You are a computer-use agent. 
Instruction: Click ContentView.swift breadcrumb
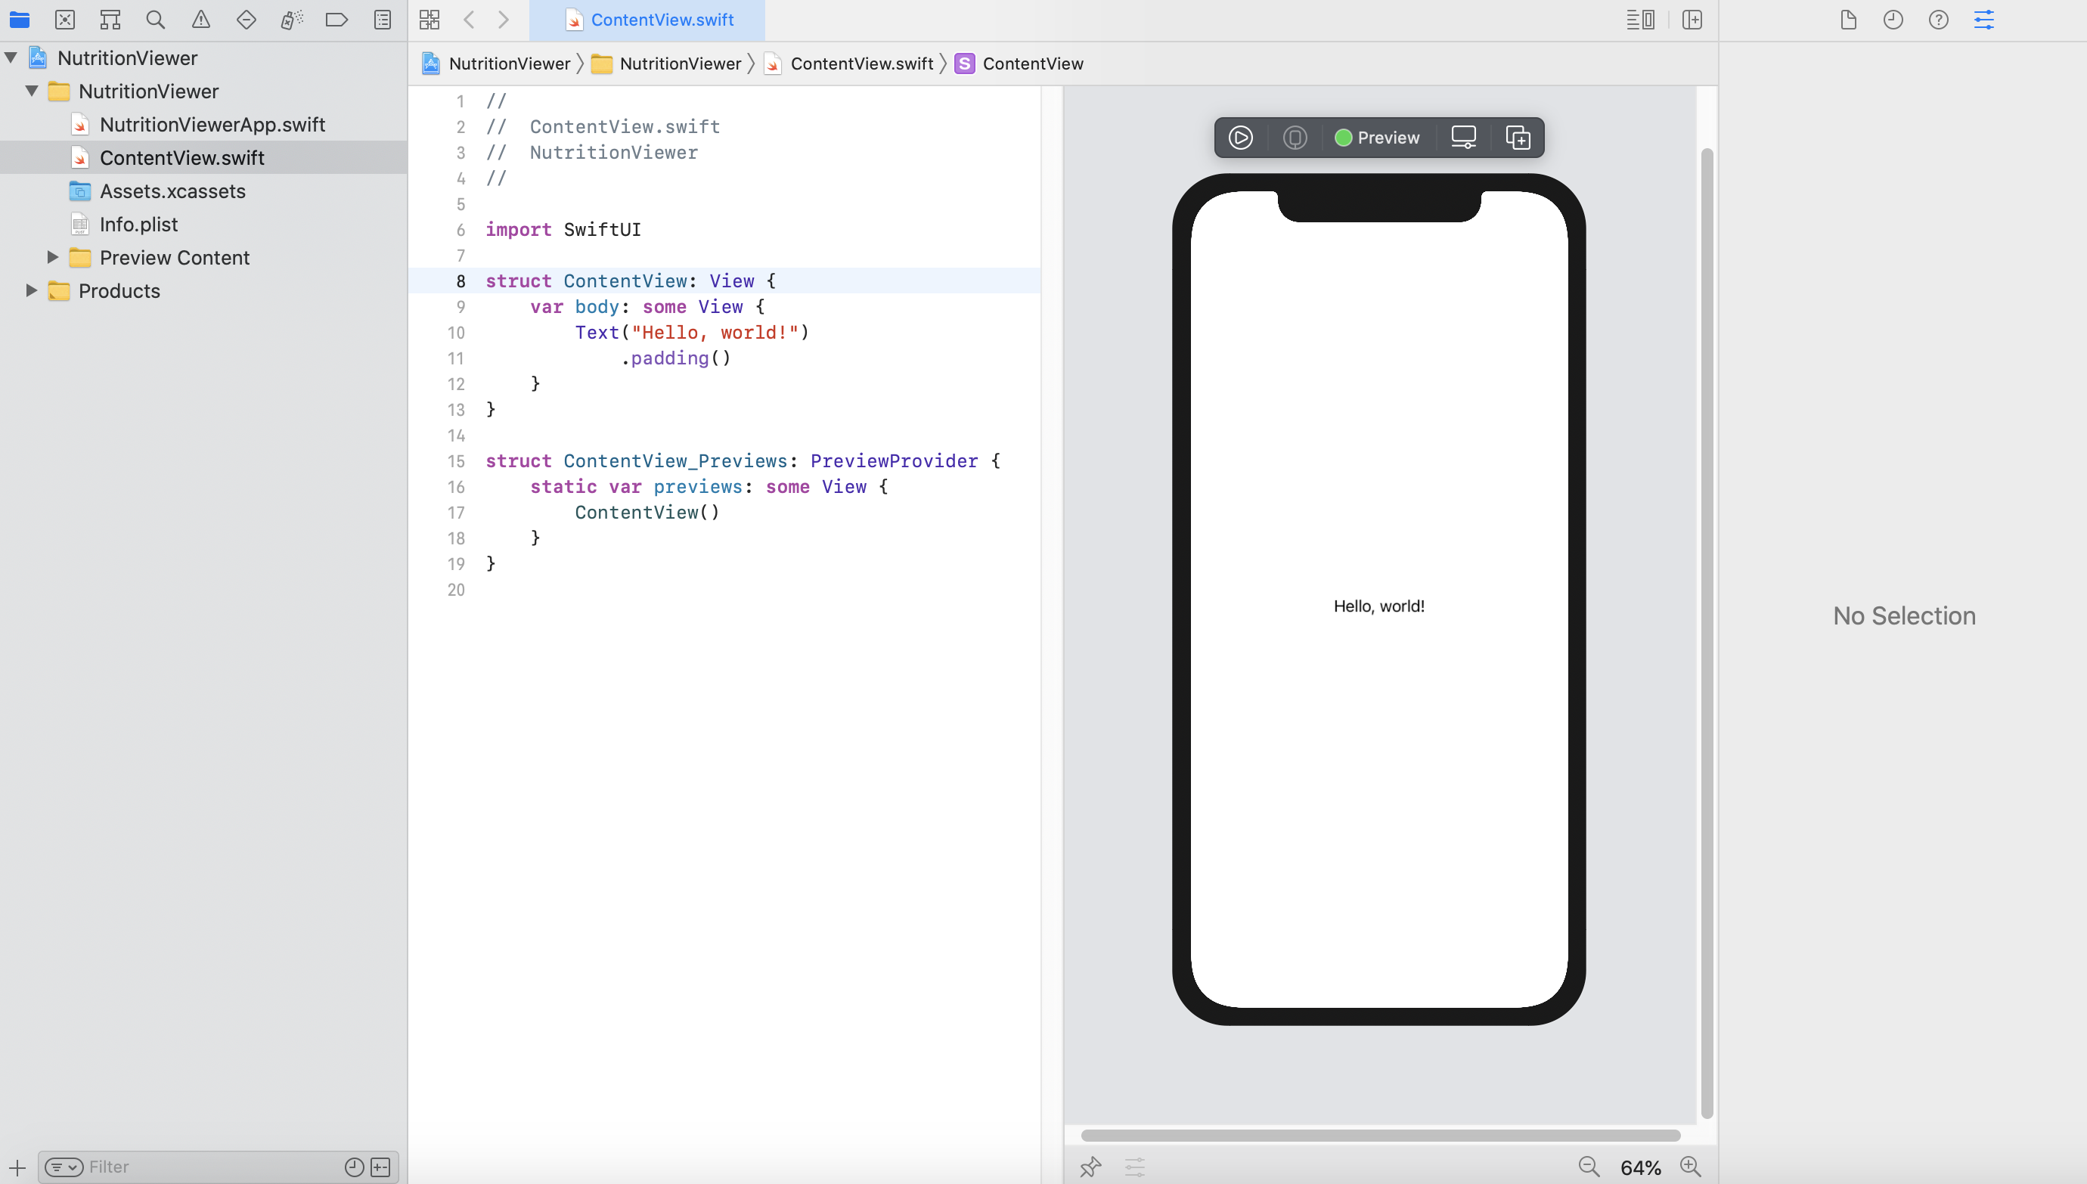(848, 64)
